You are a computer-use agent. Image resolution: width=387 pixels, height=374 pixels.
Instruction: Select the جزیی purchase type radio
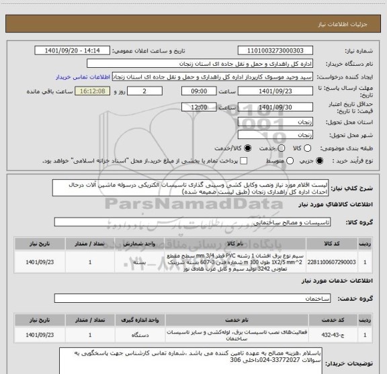(x=320, y=161)
